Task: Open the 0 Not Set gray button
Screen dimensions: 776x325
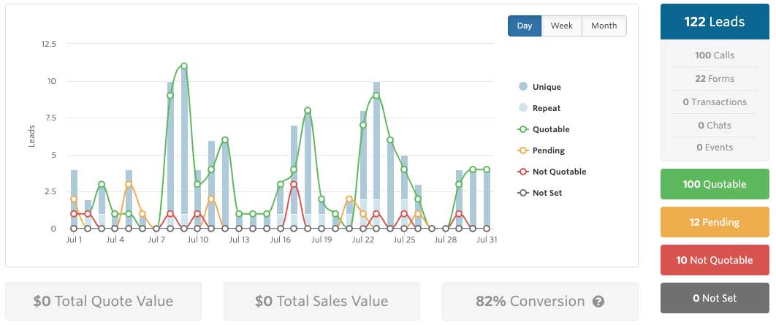Action: pyautogui.click(x=715, y=298)
